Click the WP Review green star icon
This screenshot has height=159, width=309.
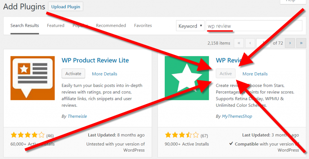[x=186, y=78]
